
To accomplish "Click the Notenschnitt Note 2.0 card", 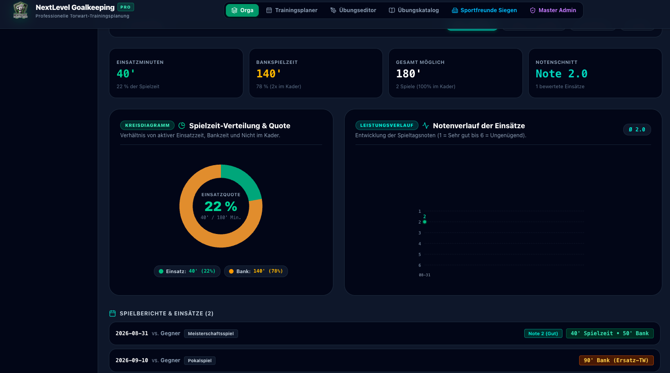I will click(x=595, y=73).
